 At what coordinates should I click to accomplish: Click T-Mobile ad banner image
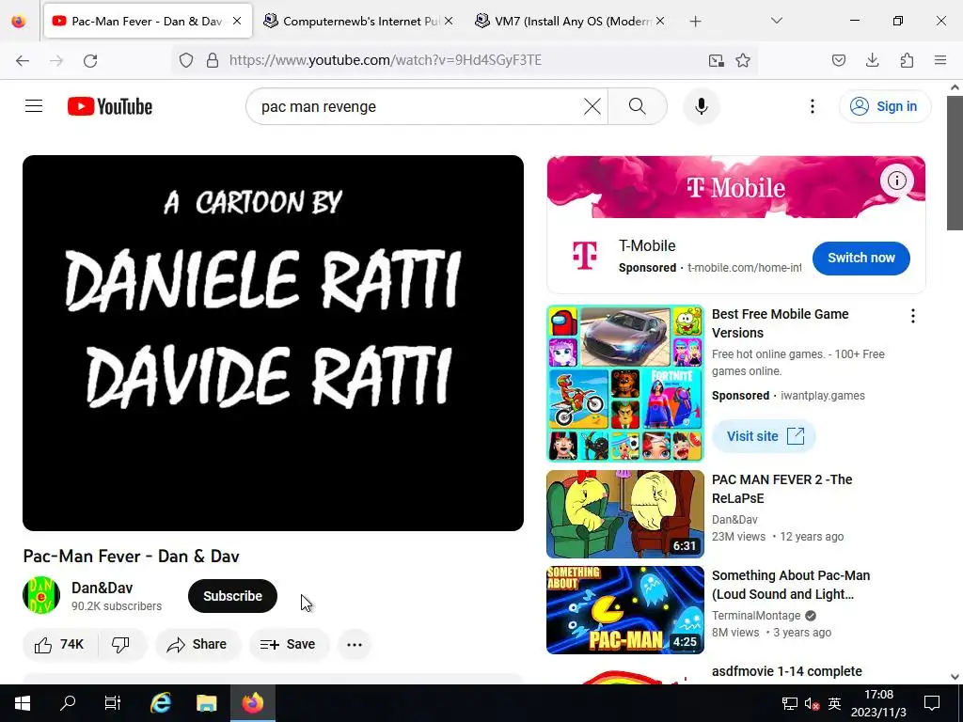coord(735,187)
